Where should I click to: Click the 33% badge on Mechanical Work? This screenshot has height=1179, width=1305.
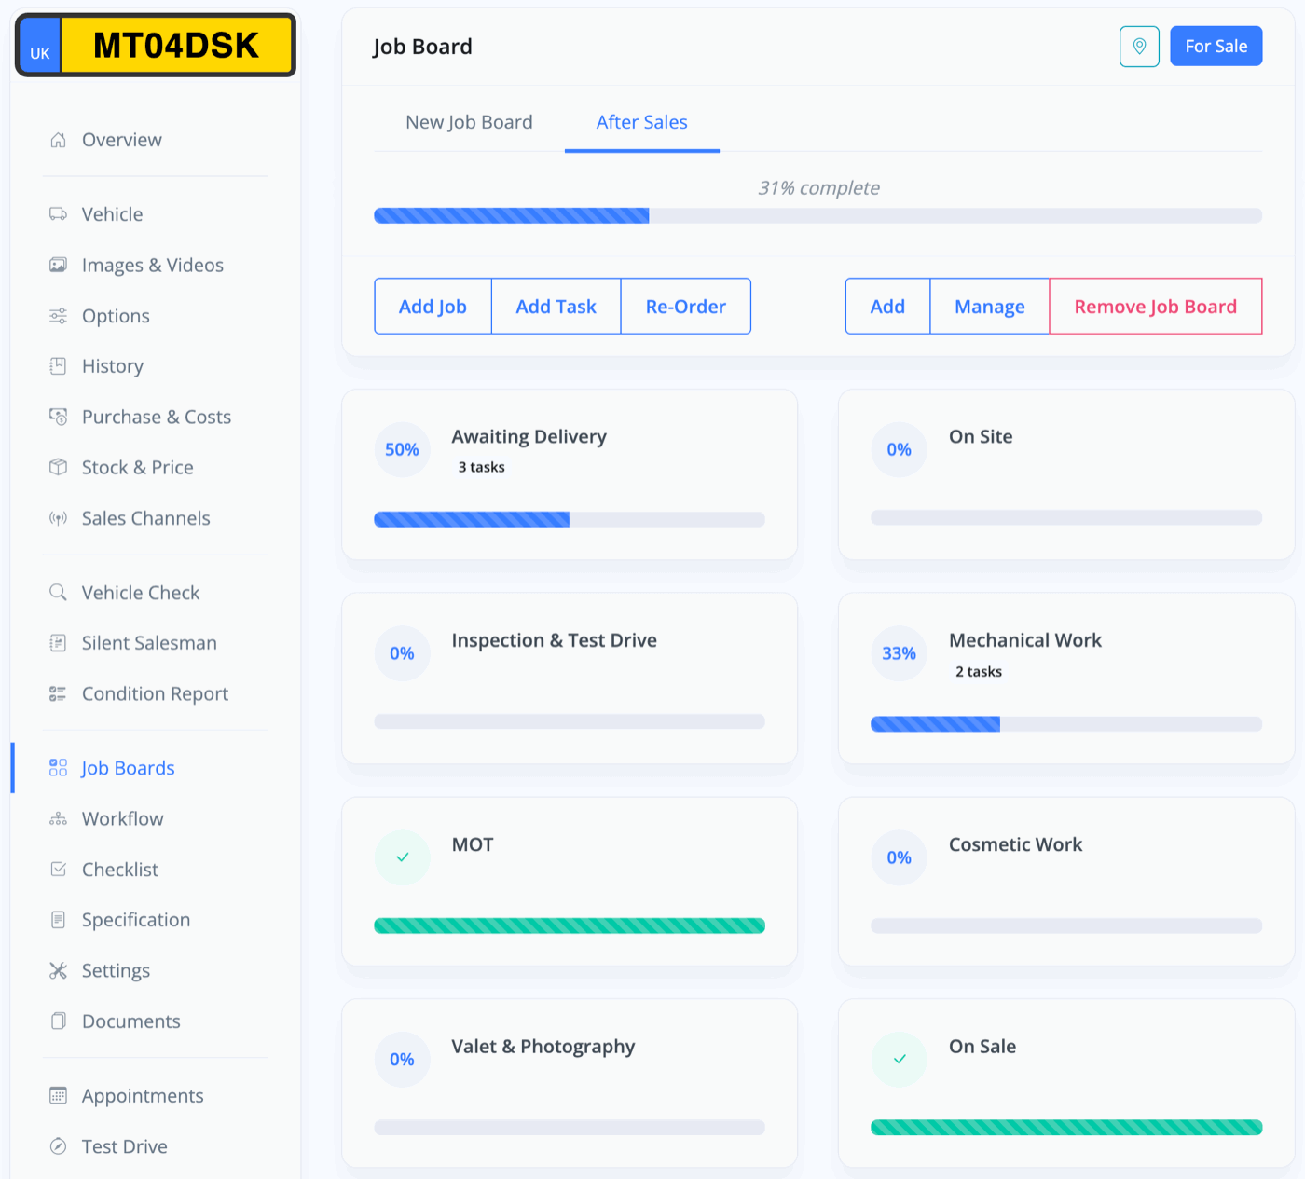pyautogui.click(x=900, y=653)
